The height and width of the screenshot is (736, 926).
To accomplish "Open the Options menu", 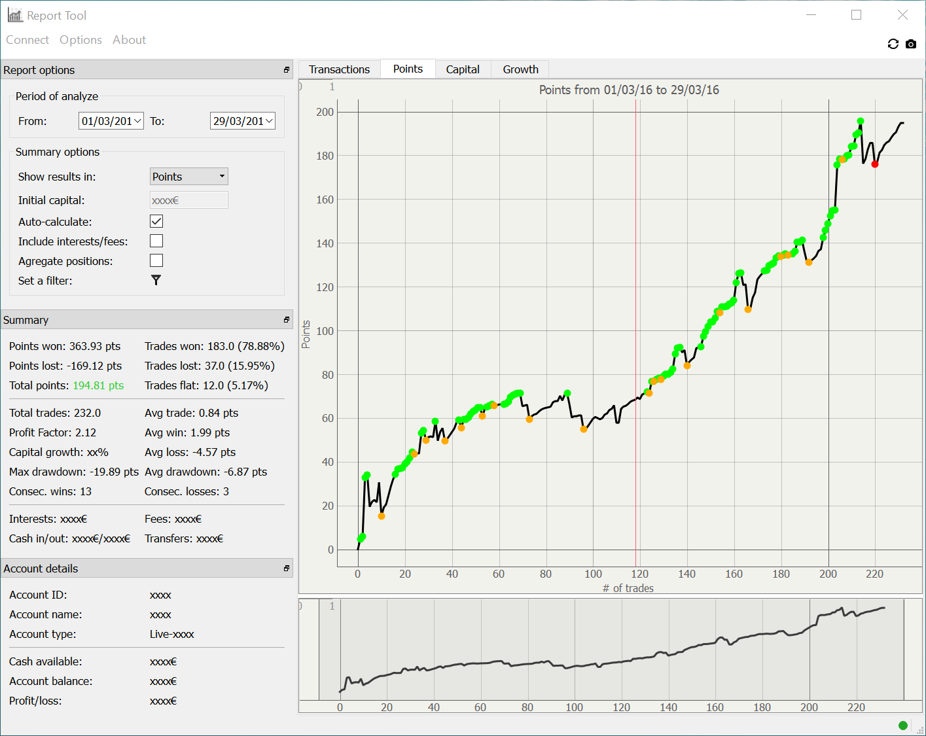I will coord(80,40).
